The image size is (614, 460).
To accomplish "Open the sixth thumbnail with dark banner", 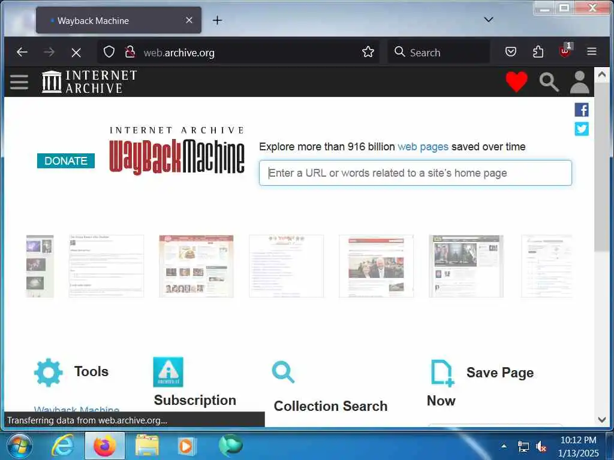I will point(466,266).
